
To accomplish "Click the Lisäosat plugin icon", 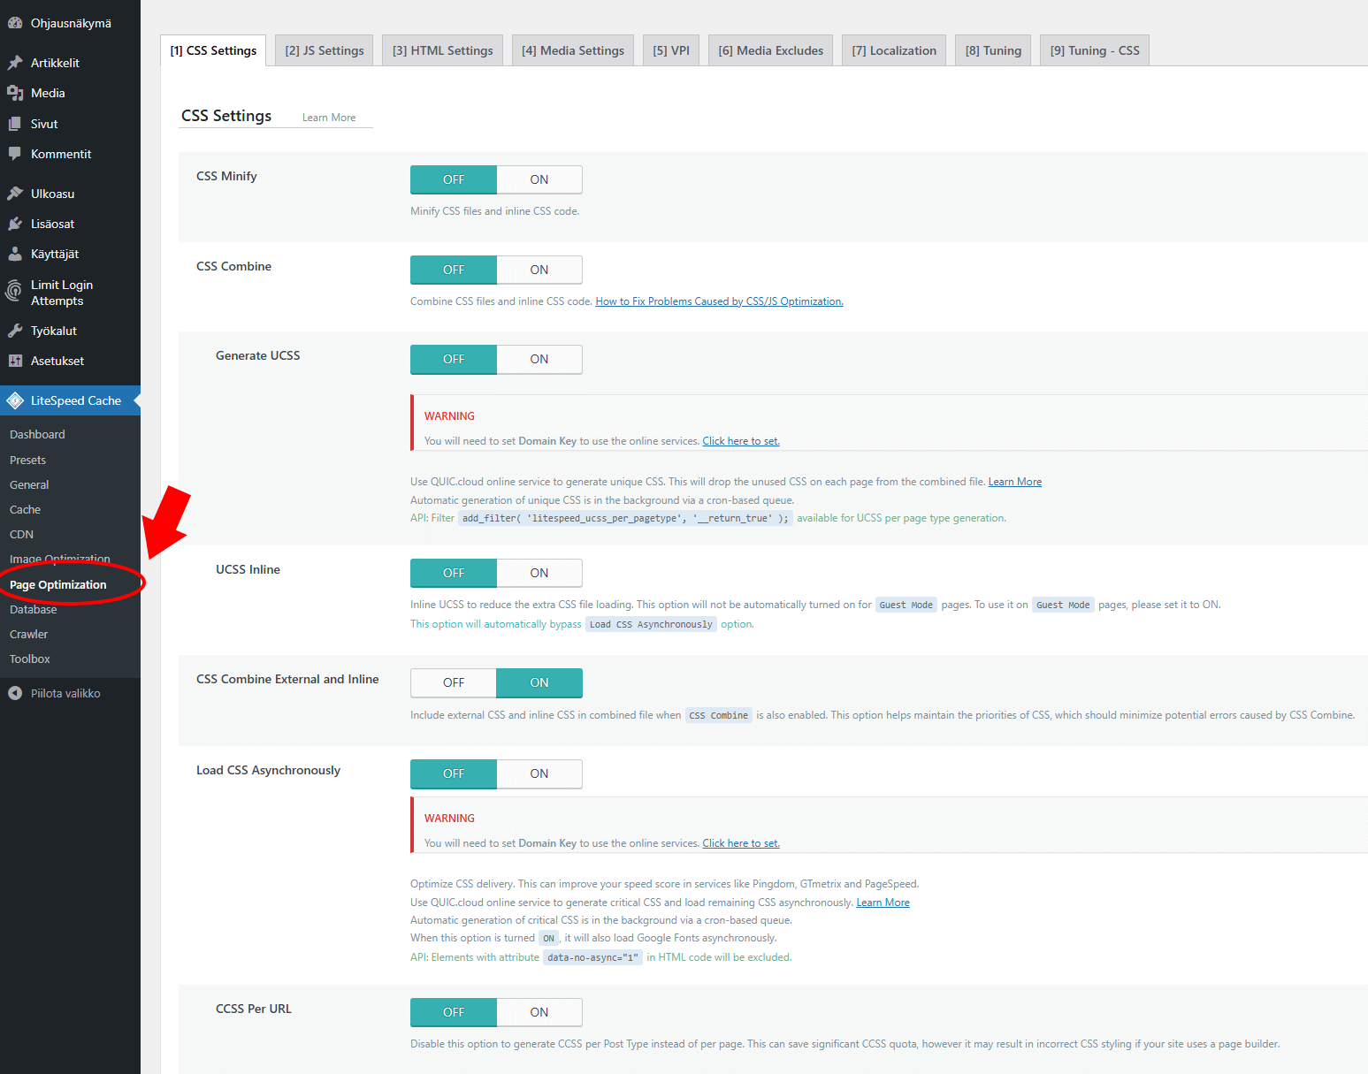I will coord(15,224).
